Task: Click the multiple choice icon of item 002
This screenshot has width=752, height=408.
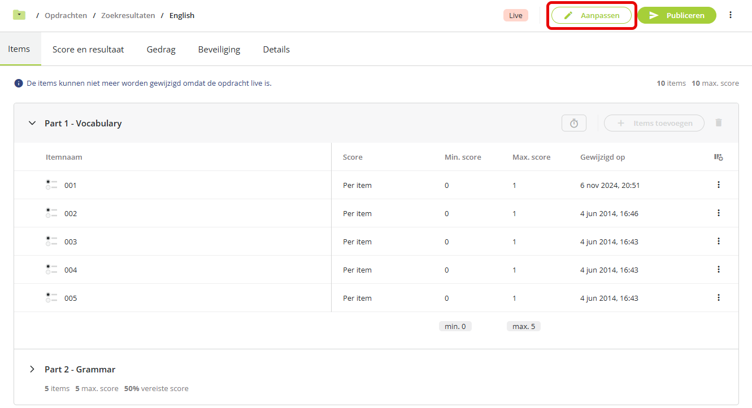Action: pos(51,213)
